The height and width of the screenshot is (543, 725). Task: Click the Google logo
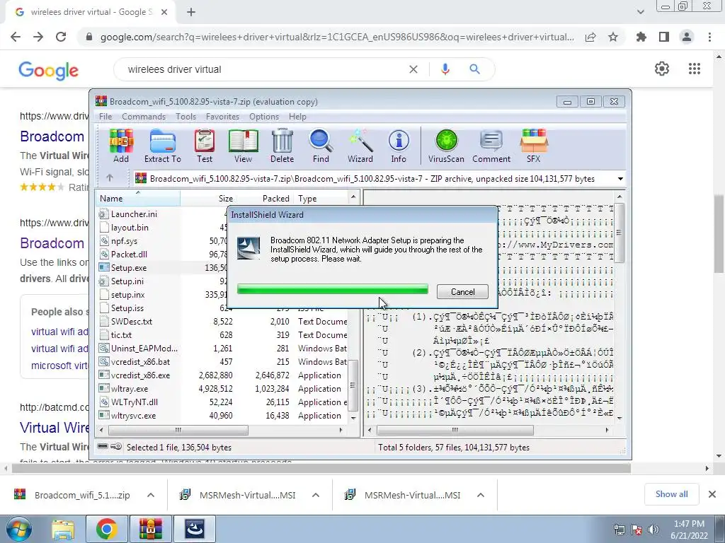pyautogui.click(x=49, y=71)
